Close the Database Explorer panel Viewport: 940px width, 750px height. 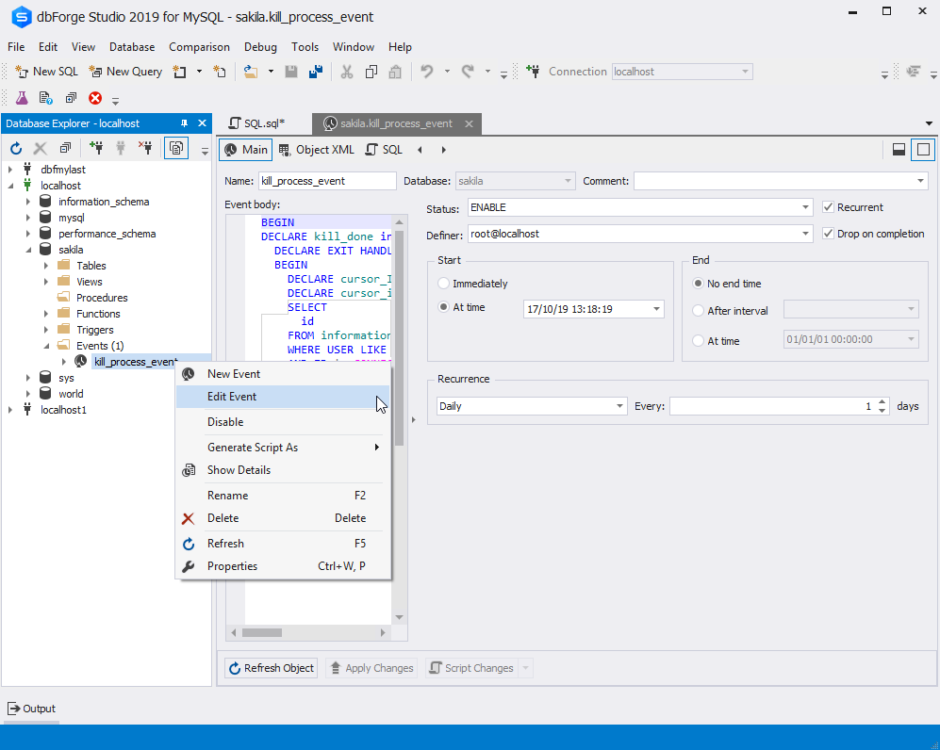click(202, 123)
